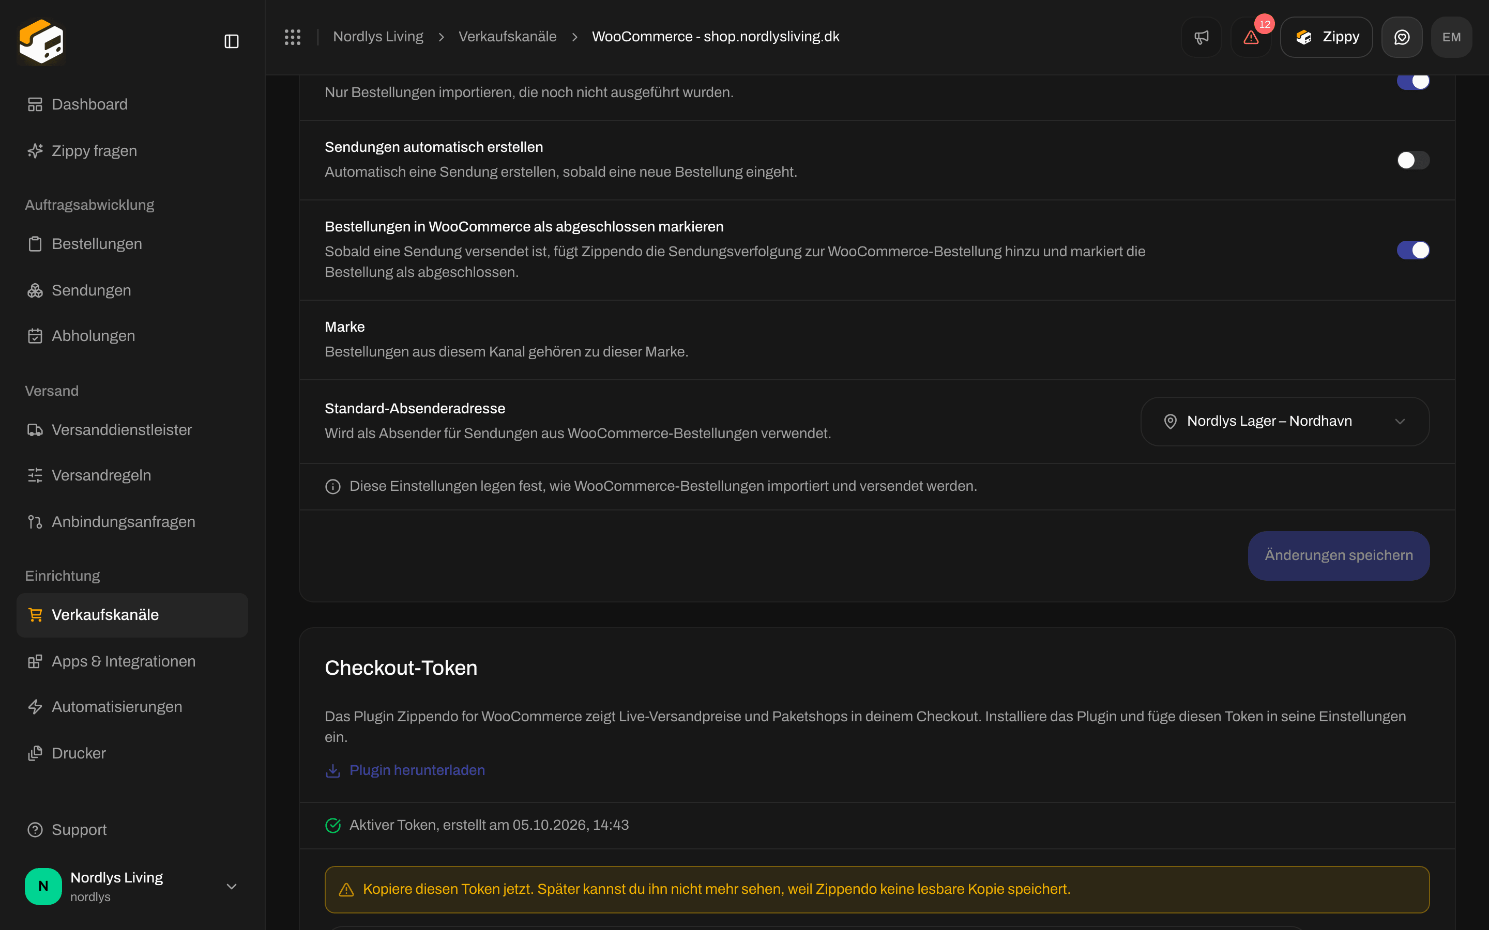Click the Zippendo logo icon
1489x930 pixels.
tap(41, 41)
